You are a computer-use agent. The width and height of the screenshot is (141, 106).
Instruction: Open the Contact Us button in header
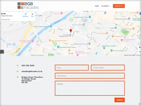[x=119, y=6]
